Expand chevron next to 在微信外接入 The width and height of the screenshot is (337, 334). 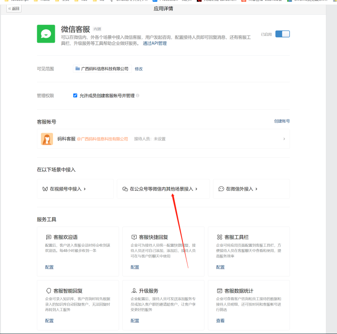[256, 189]
